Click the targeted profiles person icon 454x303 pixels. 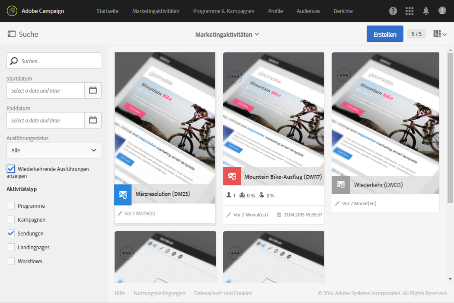click(x=229, y=195)
